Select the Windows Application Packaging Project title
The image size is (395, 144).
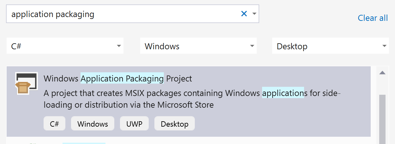click(118, 78)
